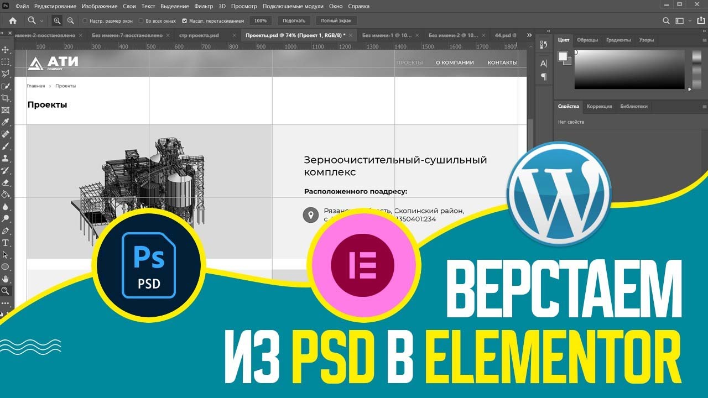Screen dimensions: 708x398
Task: Show hidden document tabs overflow arrows
Action: point(530,35)
